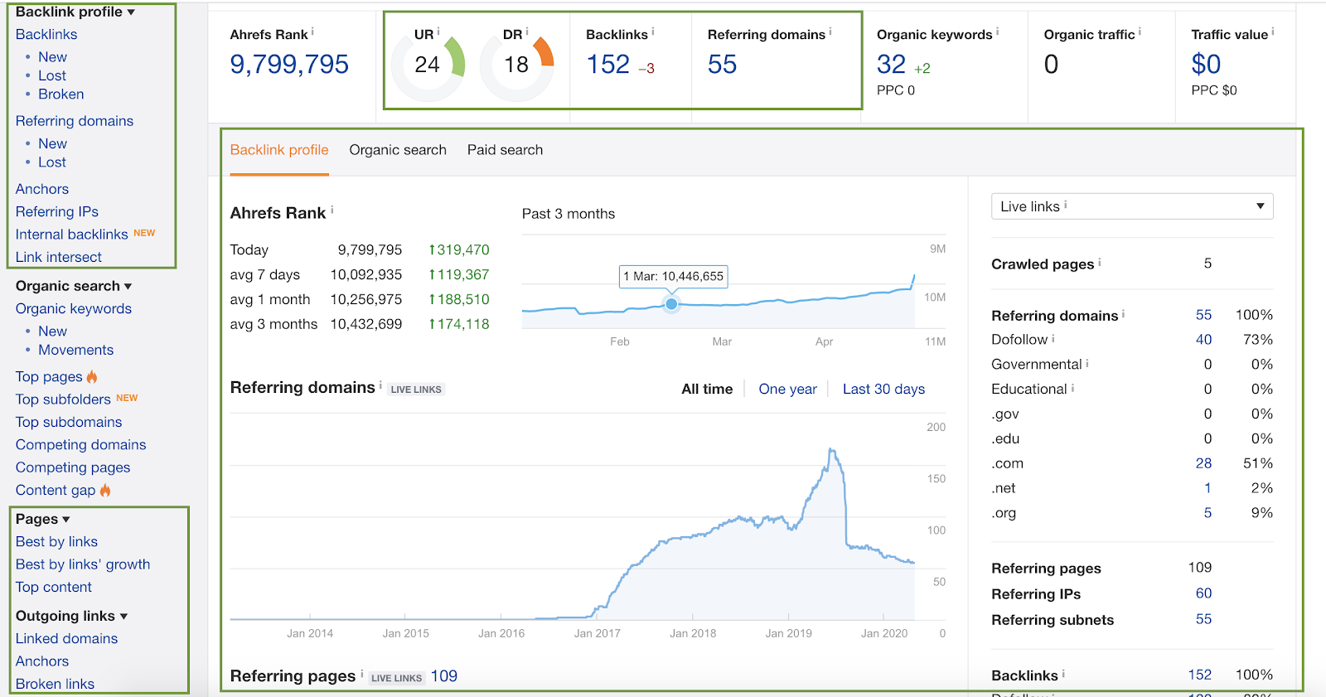Open Best by links' growth link

[x=83, y=564]
